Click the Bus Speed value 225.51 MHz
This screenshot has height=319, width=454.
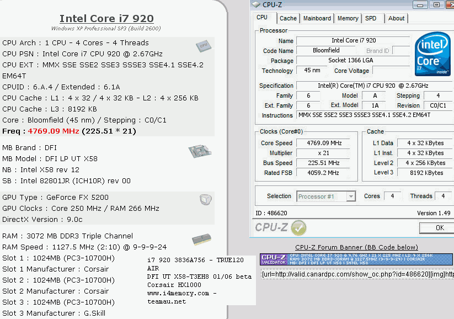click(324, 163)
